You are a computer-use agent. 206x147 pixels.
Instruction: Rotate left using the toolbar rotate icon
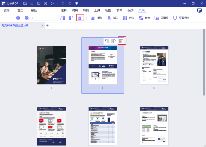pos(63,18)
